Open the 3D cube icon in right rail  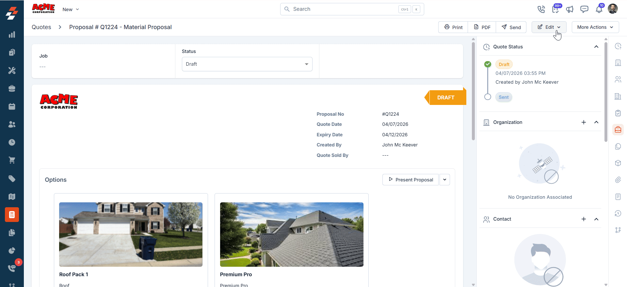tap(618, 163)
